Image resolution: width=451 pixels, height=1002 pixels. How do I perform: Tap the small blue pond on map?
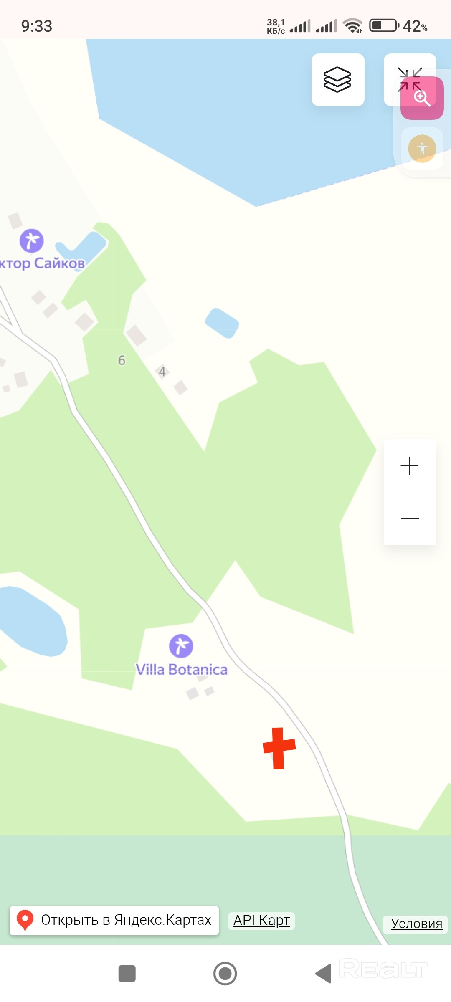[x=222, y=323]
